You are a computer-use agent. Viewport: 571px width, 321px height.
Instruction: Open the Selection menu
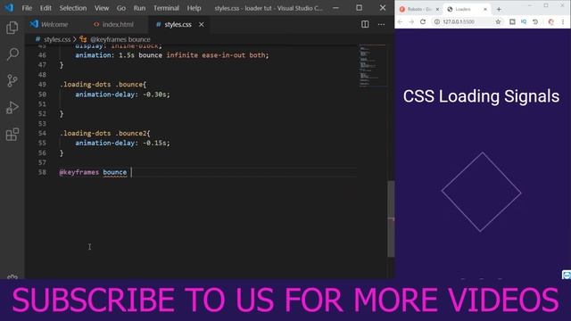[x=73, y=8]
